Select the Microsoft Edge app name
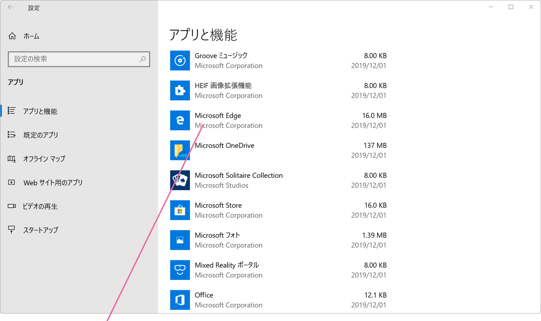Image resolution: width=541 pixels, height=321 pixels. (x=218, y=115)
